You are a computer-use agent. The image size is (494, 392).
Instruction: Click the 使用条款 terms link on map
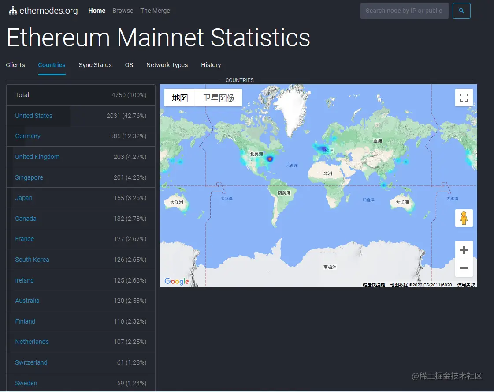point(466,285)
